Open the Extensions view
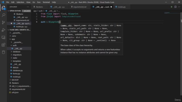Screen dimensions: 182x102 3,45
